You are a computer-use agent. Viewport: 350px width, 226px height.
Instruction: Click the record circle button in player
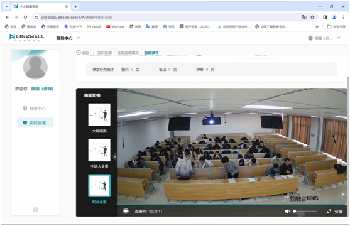pyautogui.click(x=126, y=211)
